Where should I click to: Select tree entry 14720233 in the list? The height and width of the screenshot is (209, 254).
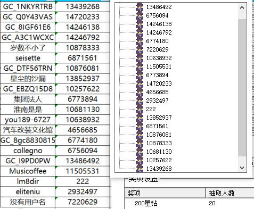pos(159,83)
